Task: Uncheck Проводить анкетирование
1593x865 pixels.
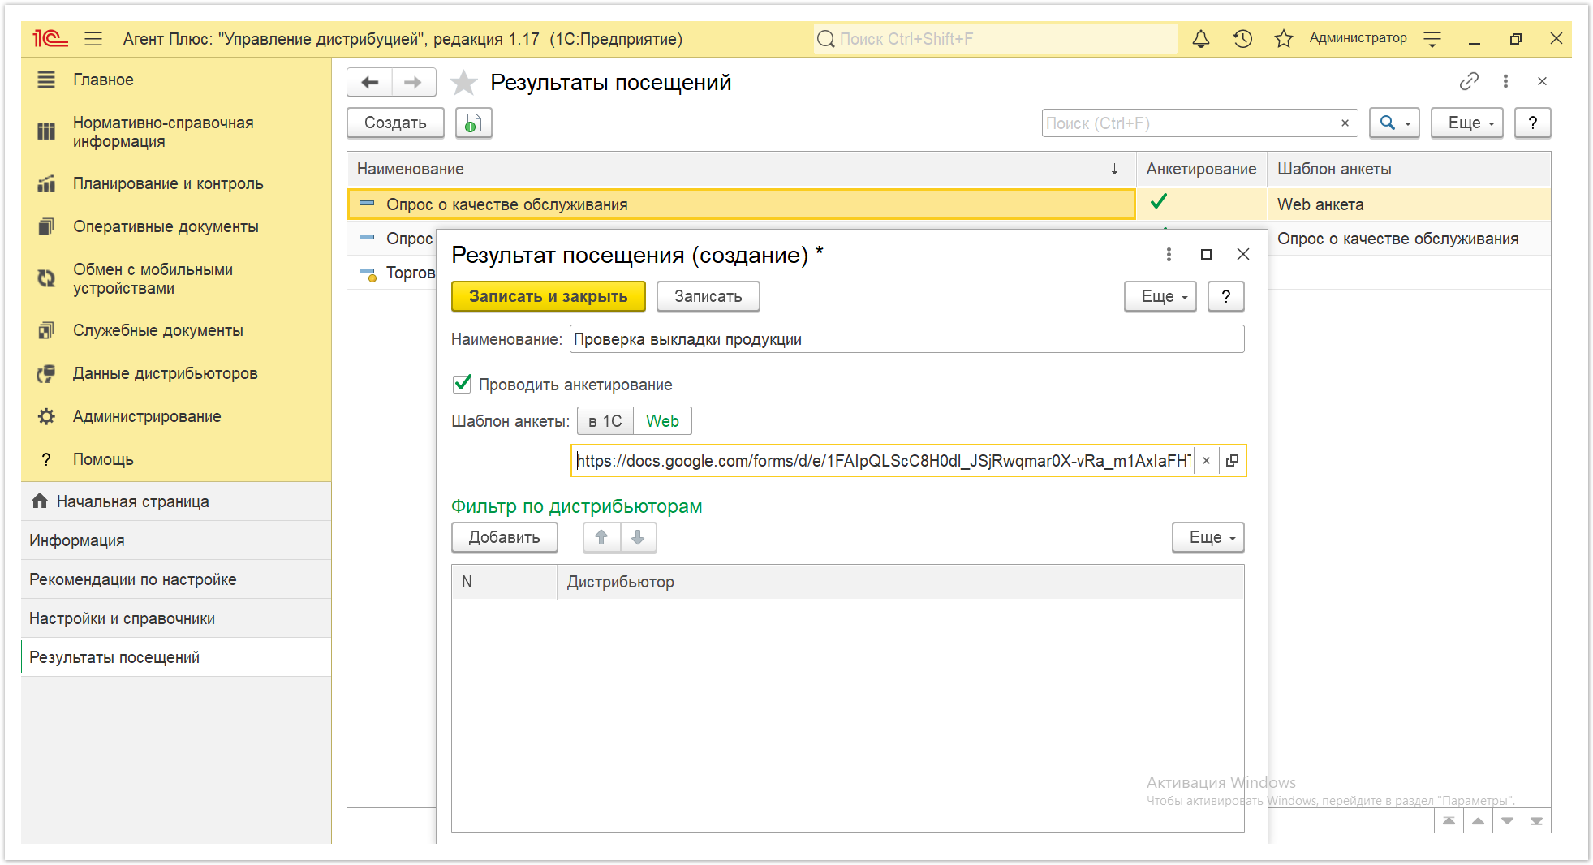Action: (x=463, y=384)
